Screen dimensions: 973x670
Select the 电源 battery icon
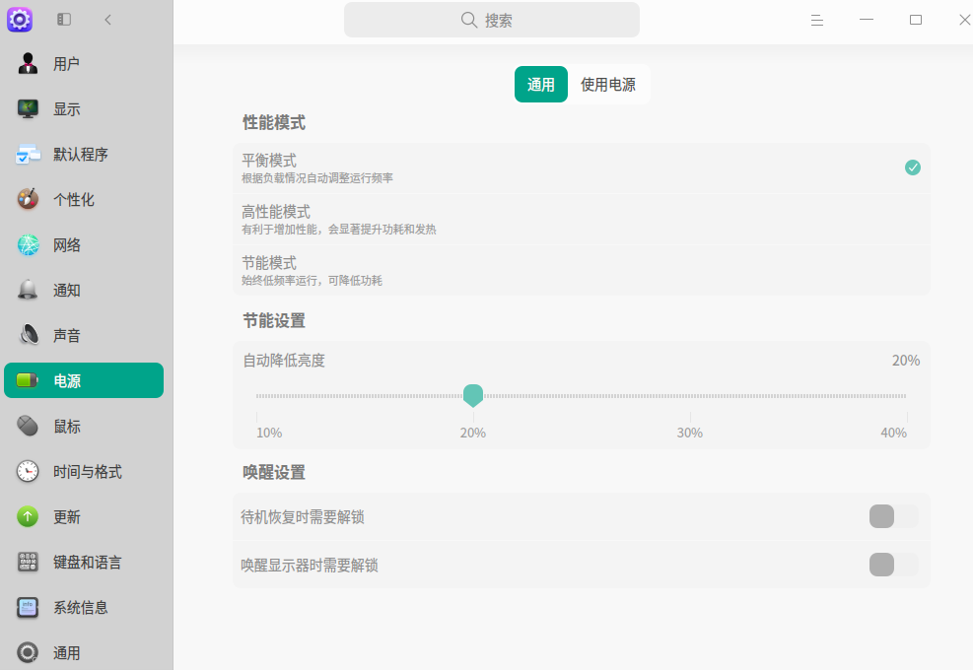[28, 380]
